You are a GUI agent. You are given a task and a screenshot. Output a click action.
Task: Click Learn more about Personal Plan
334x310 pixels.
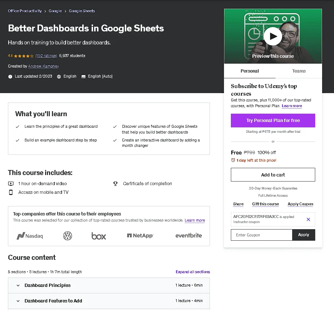click(x=291, y=106)
